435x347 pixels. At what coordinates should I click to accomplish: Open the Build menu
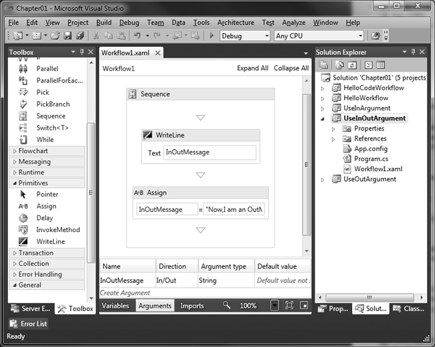[104, 23]
